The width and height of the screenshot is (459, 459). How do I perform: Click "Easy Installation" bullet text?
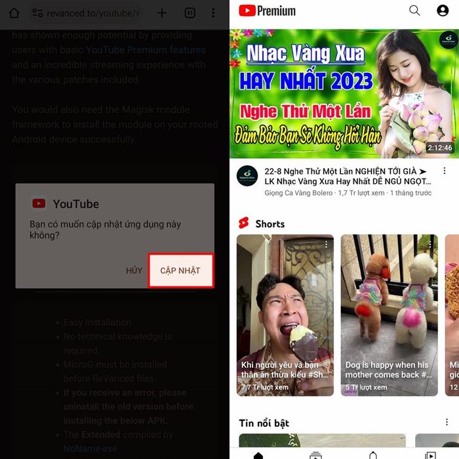pos(97,323)
